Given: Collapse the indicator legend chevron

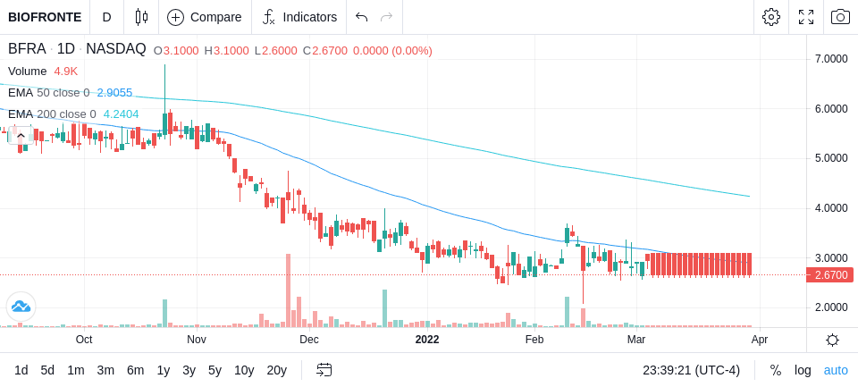Looking at the screenshot, I should tap(21, 135).
